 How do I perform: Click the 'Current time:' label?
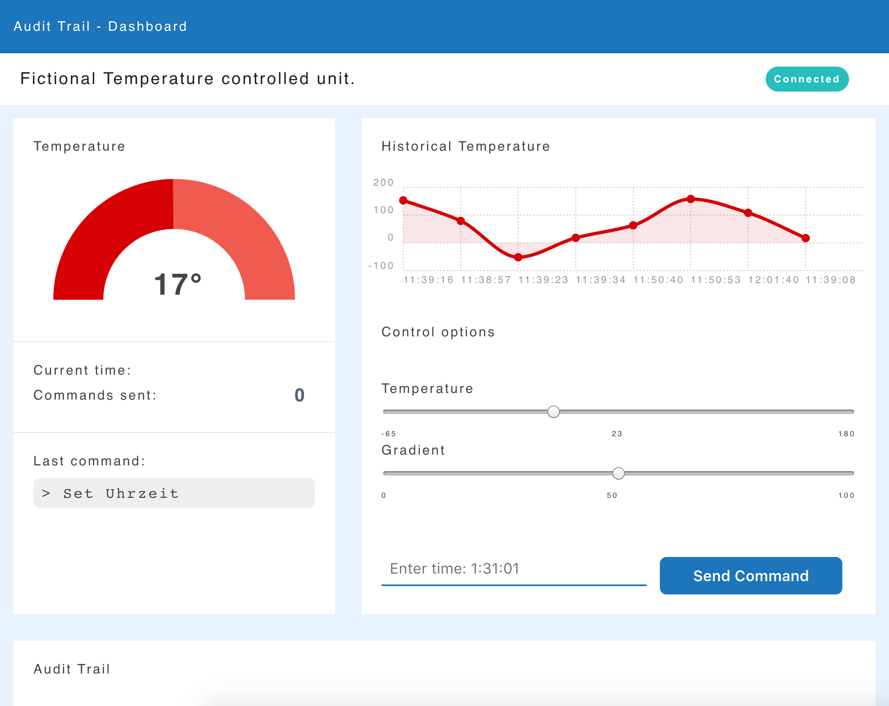point(82,370)
